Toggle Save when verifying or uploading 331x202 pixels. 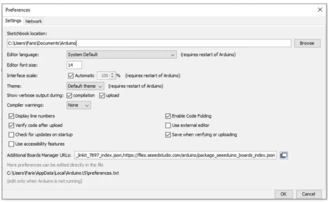point(168,135)
